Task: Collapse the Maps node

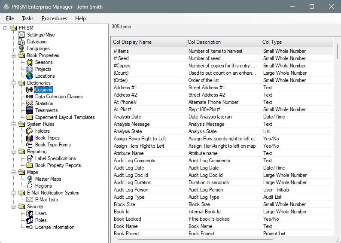Action: (13, 172)
